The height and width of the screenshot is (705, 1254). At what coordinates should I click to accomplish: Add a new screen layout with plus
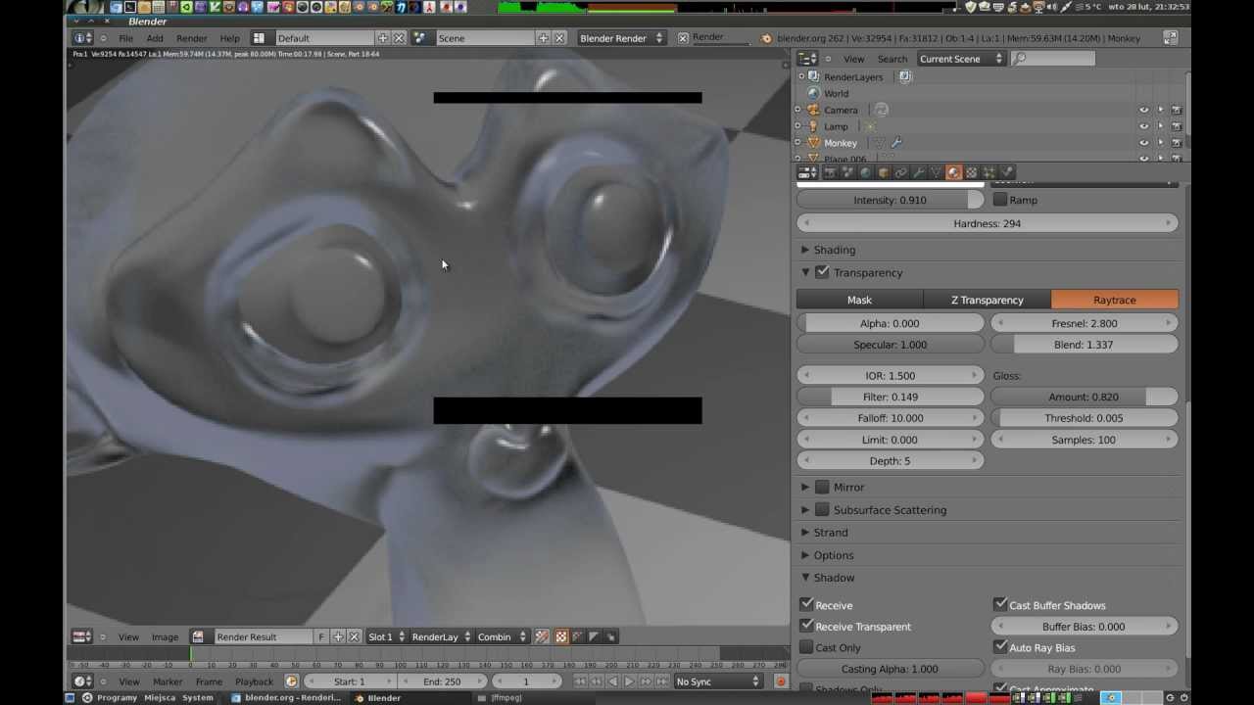point(382,38)
